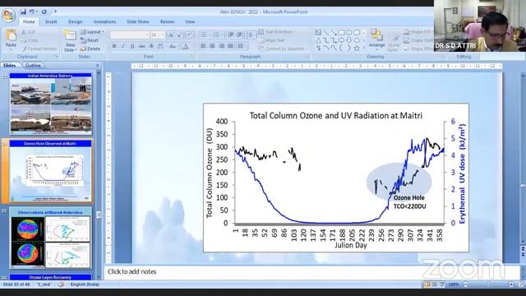Apply numbered list
Screen dimensions: 526x296
point(217,35)
